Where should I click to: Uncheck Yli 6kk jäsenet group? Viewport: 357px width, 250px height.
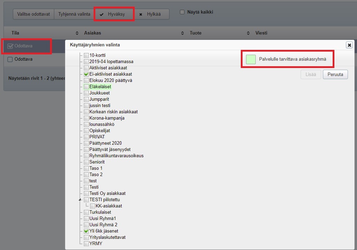(86, 231)
